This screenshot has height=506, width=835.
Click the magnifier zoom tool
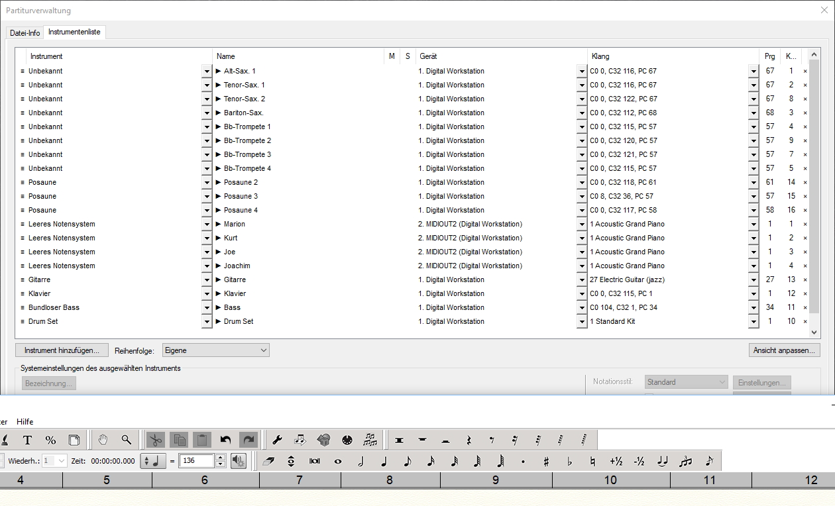coord(126,440)
